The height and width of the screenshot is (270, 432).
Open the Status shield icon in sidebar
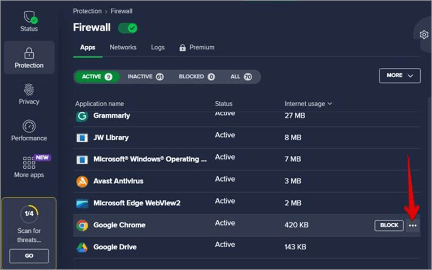pos(29,18)
